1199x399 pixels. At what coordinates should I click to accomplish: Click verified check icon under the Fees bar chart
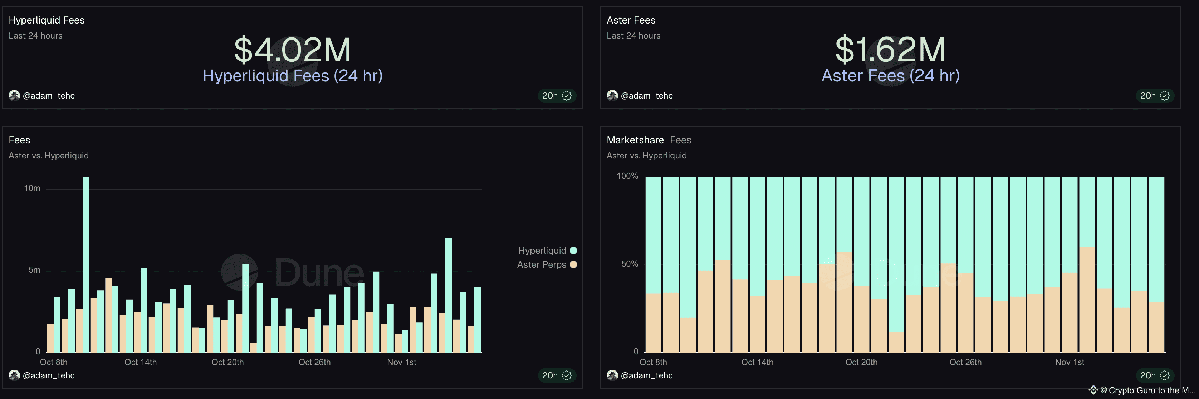tap(567, 375)
